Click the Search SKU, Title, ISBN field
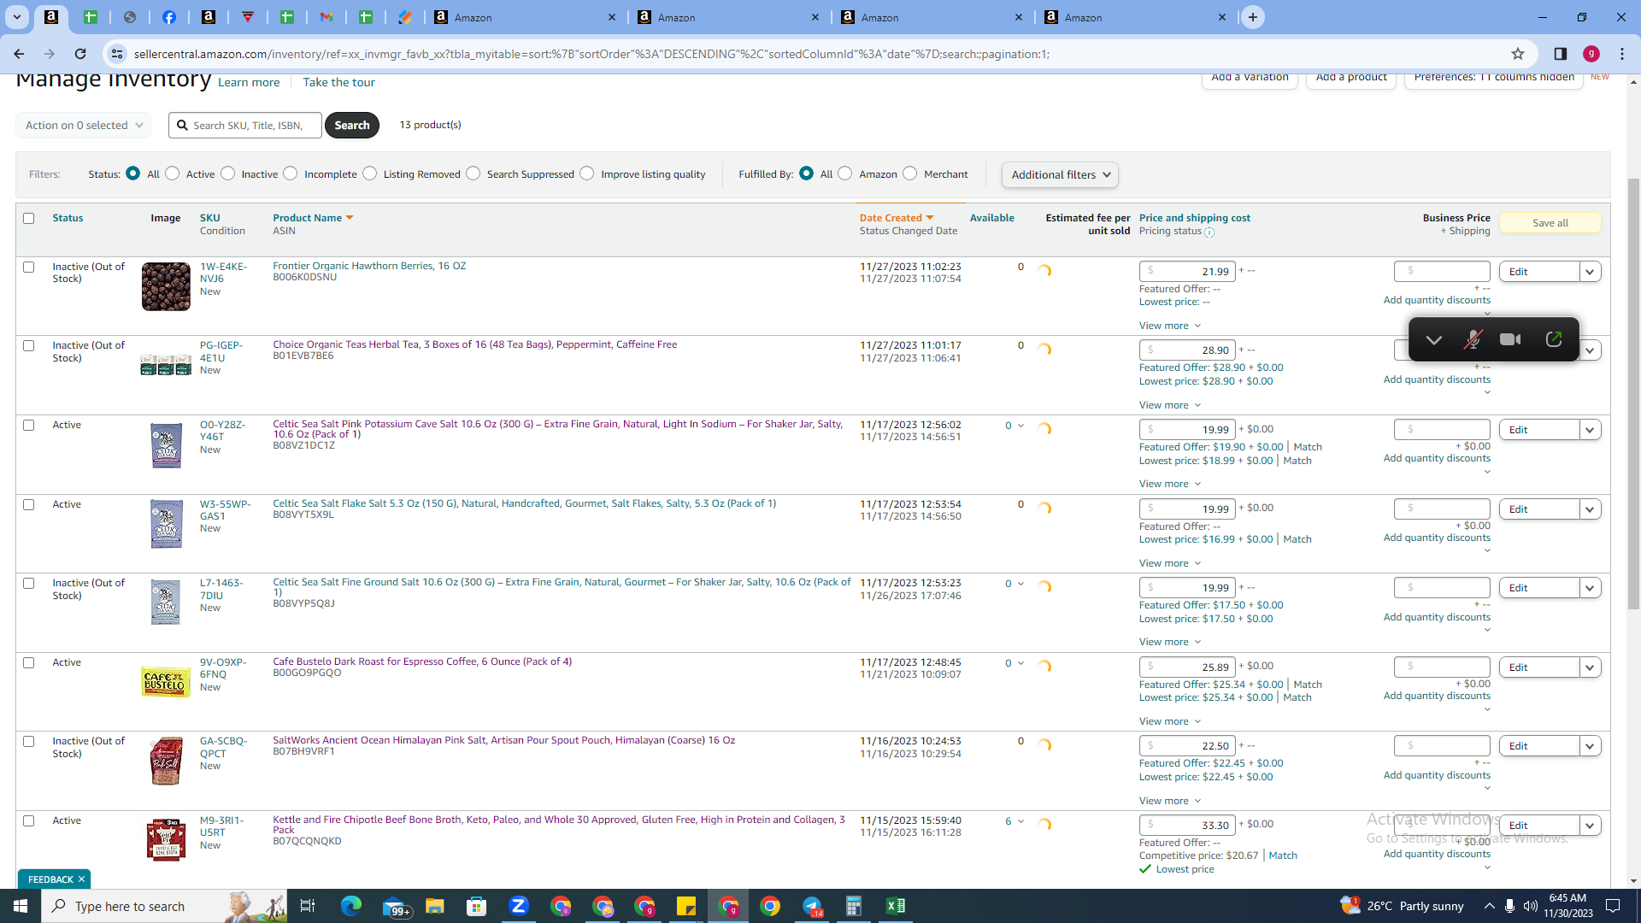This screenshot has width=1641, height=923. pyautogui.click(x=245, y=126)
